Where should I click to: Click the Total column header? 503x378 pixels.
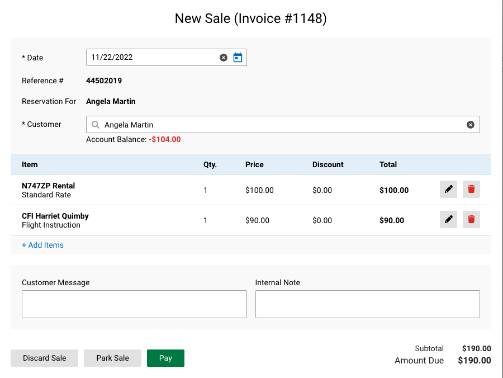[388, 164]
